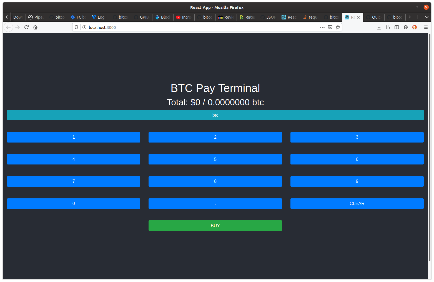This screenshot has width=434, height=282.
Task: Tap the decimal point key
Action: pos(215,204)
